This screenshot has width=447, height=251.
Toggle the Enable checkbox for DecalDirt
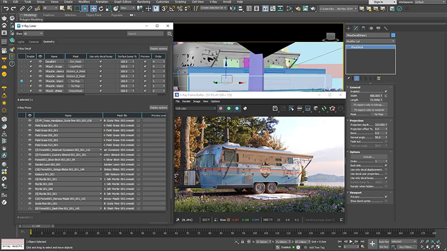pos(30,62)
